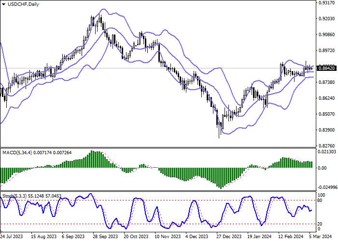
Task: Select the 0.87380 price axis label
Action: pyautogui.click(x=327, y=82)
